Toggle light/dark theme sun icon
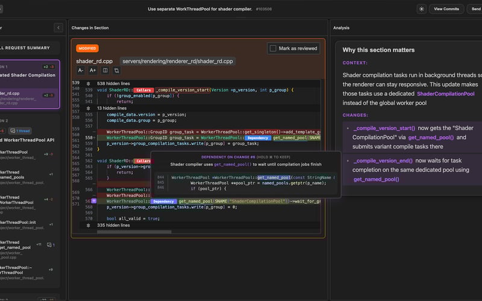This screenshot has width=482, height=301. (x=421, y=9)
